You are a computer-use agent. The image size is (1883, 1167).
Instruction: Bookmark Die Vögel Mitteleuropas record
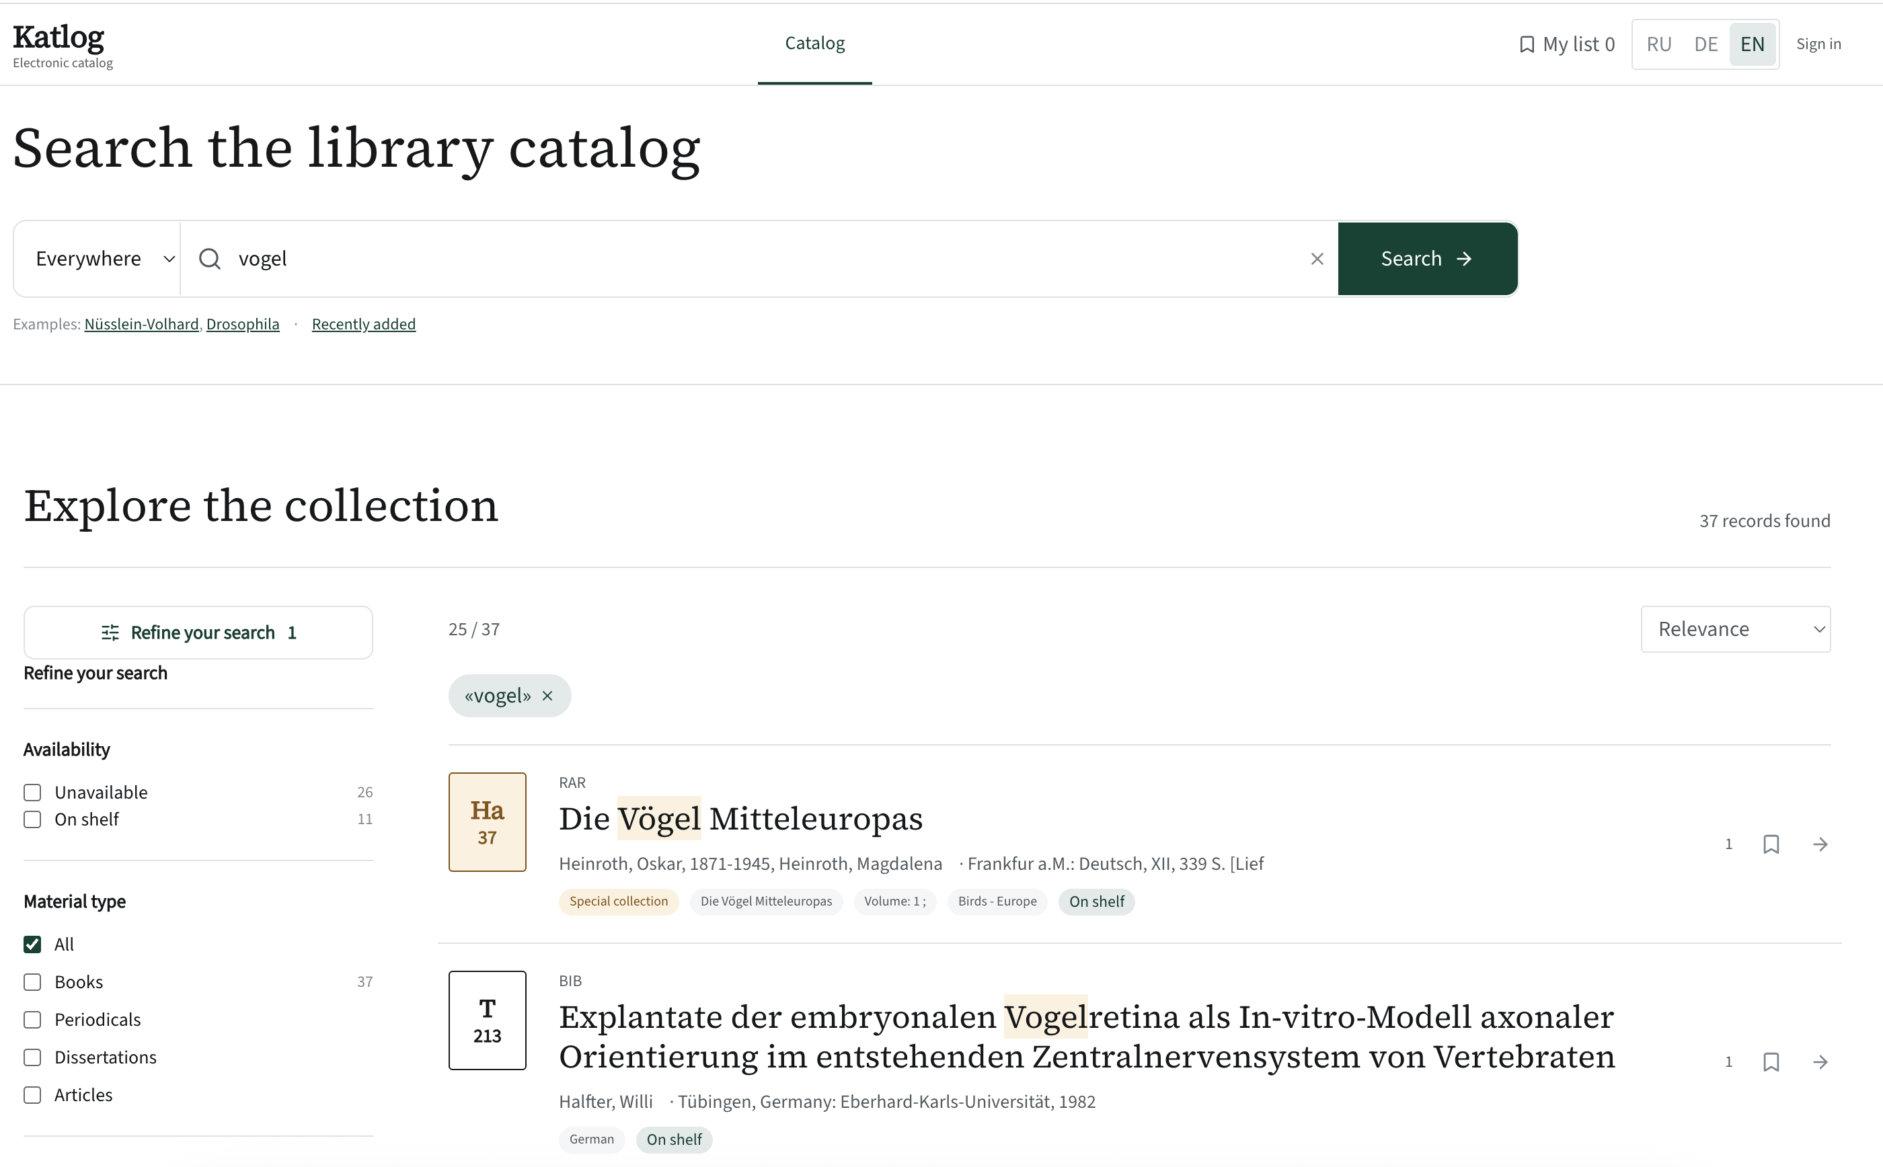[x=1771, y=844]
